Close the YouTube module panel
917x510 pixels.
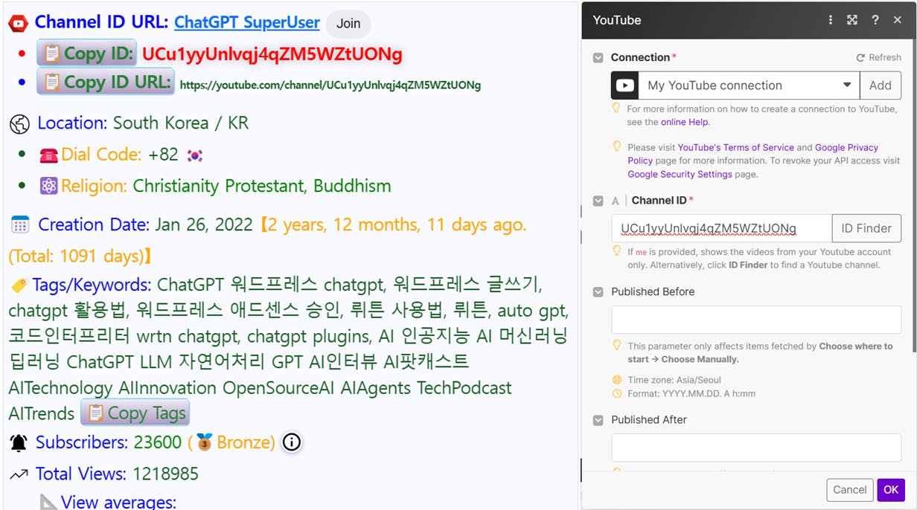click(898, 20)
